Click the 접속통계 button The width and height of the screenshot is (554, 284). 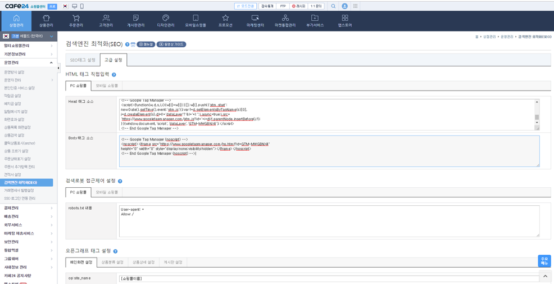click(268, 6)
